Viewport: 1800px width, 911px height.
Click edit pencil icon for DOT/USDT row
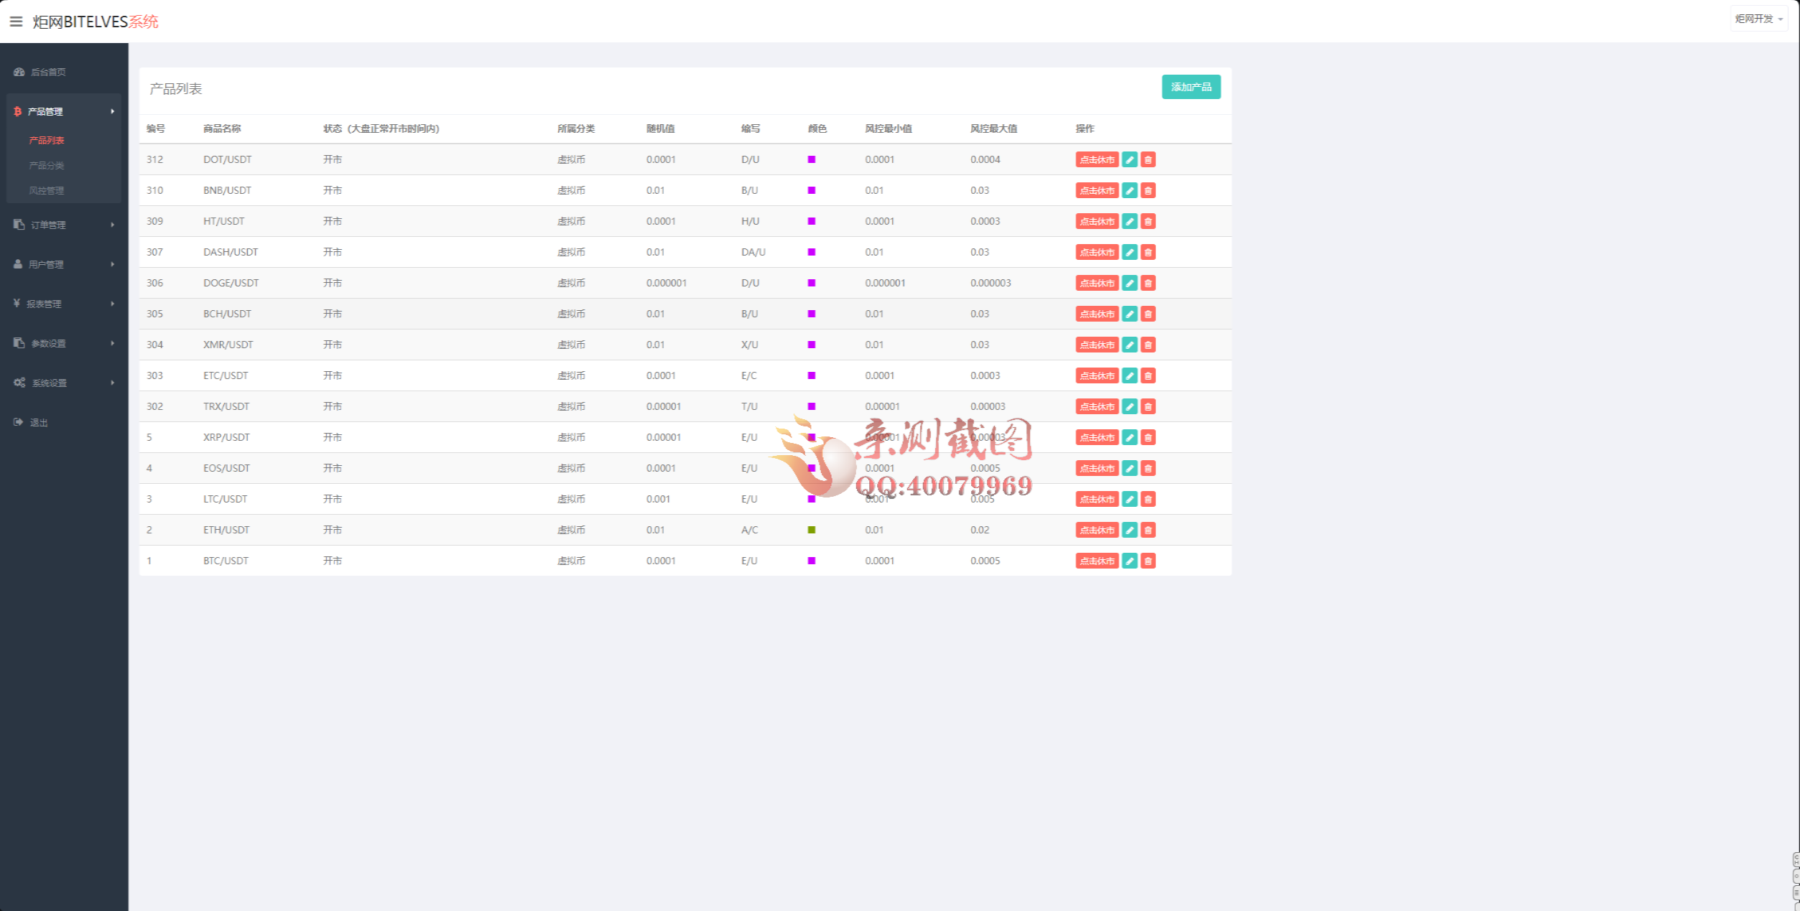coord(1129,159)
